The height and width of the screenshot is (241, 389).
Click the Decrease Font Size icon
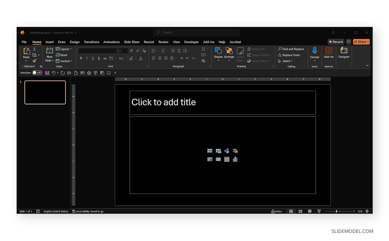[x=138, y=51]
